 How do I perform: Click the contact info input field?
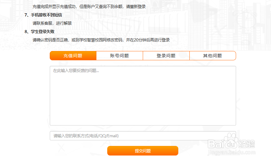click(143, 136)
